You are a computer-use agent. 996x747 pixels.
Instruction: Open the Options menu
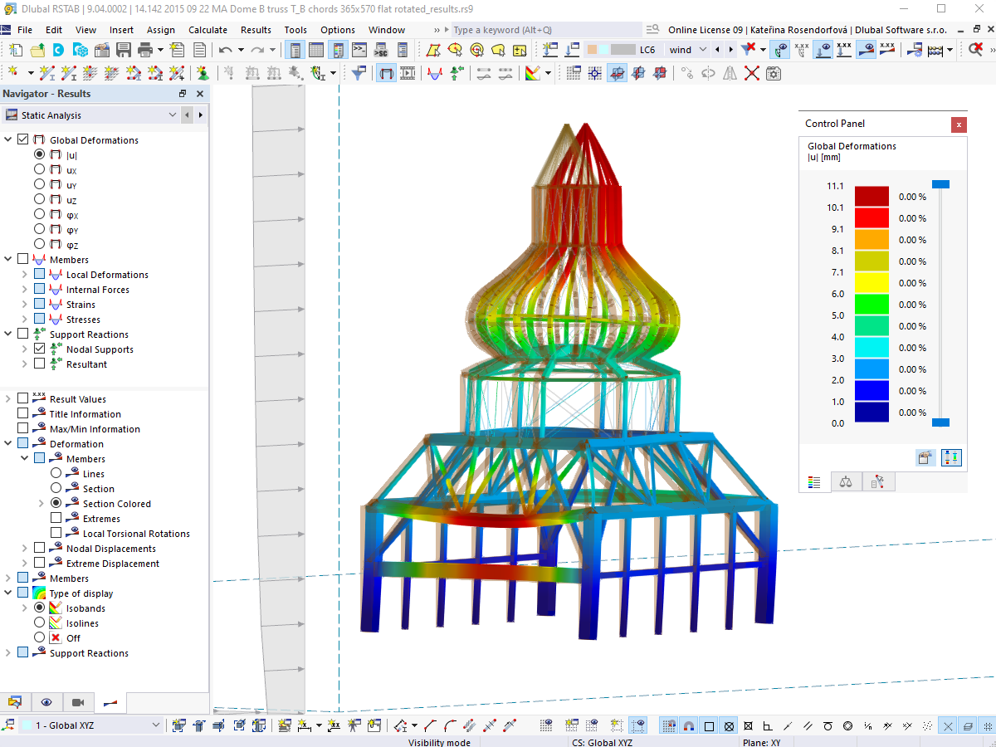click(x=338, y=29)
